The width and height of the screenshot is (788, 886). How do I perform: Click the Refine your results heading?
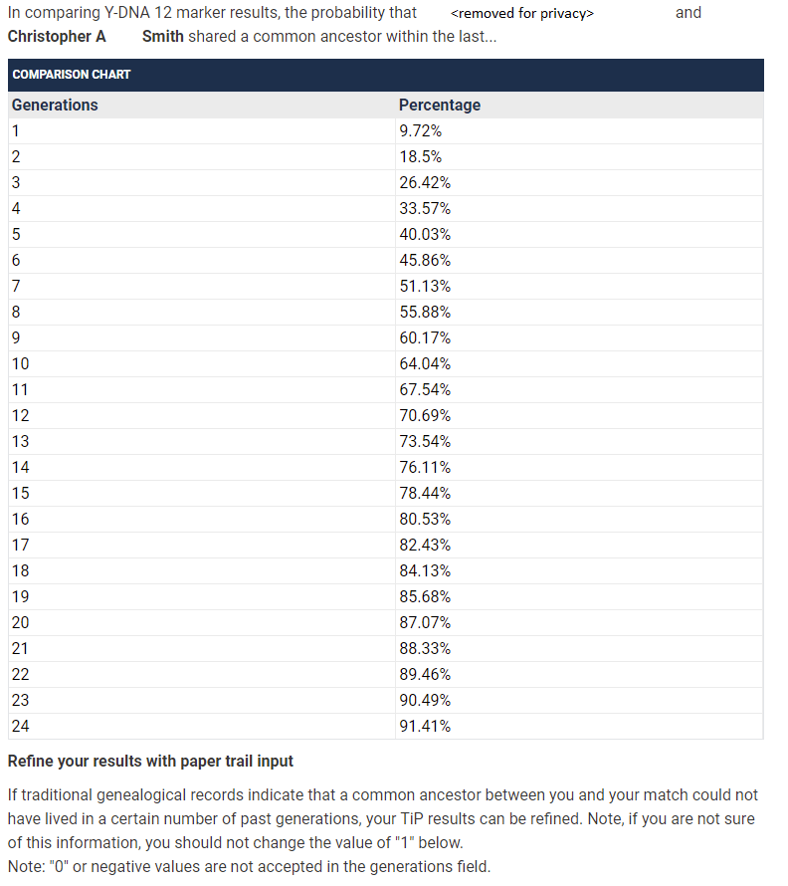pos(150,762)
